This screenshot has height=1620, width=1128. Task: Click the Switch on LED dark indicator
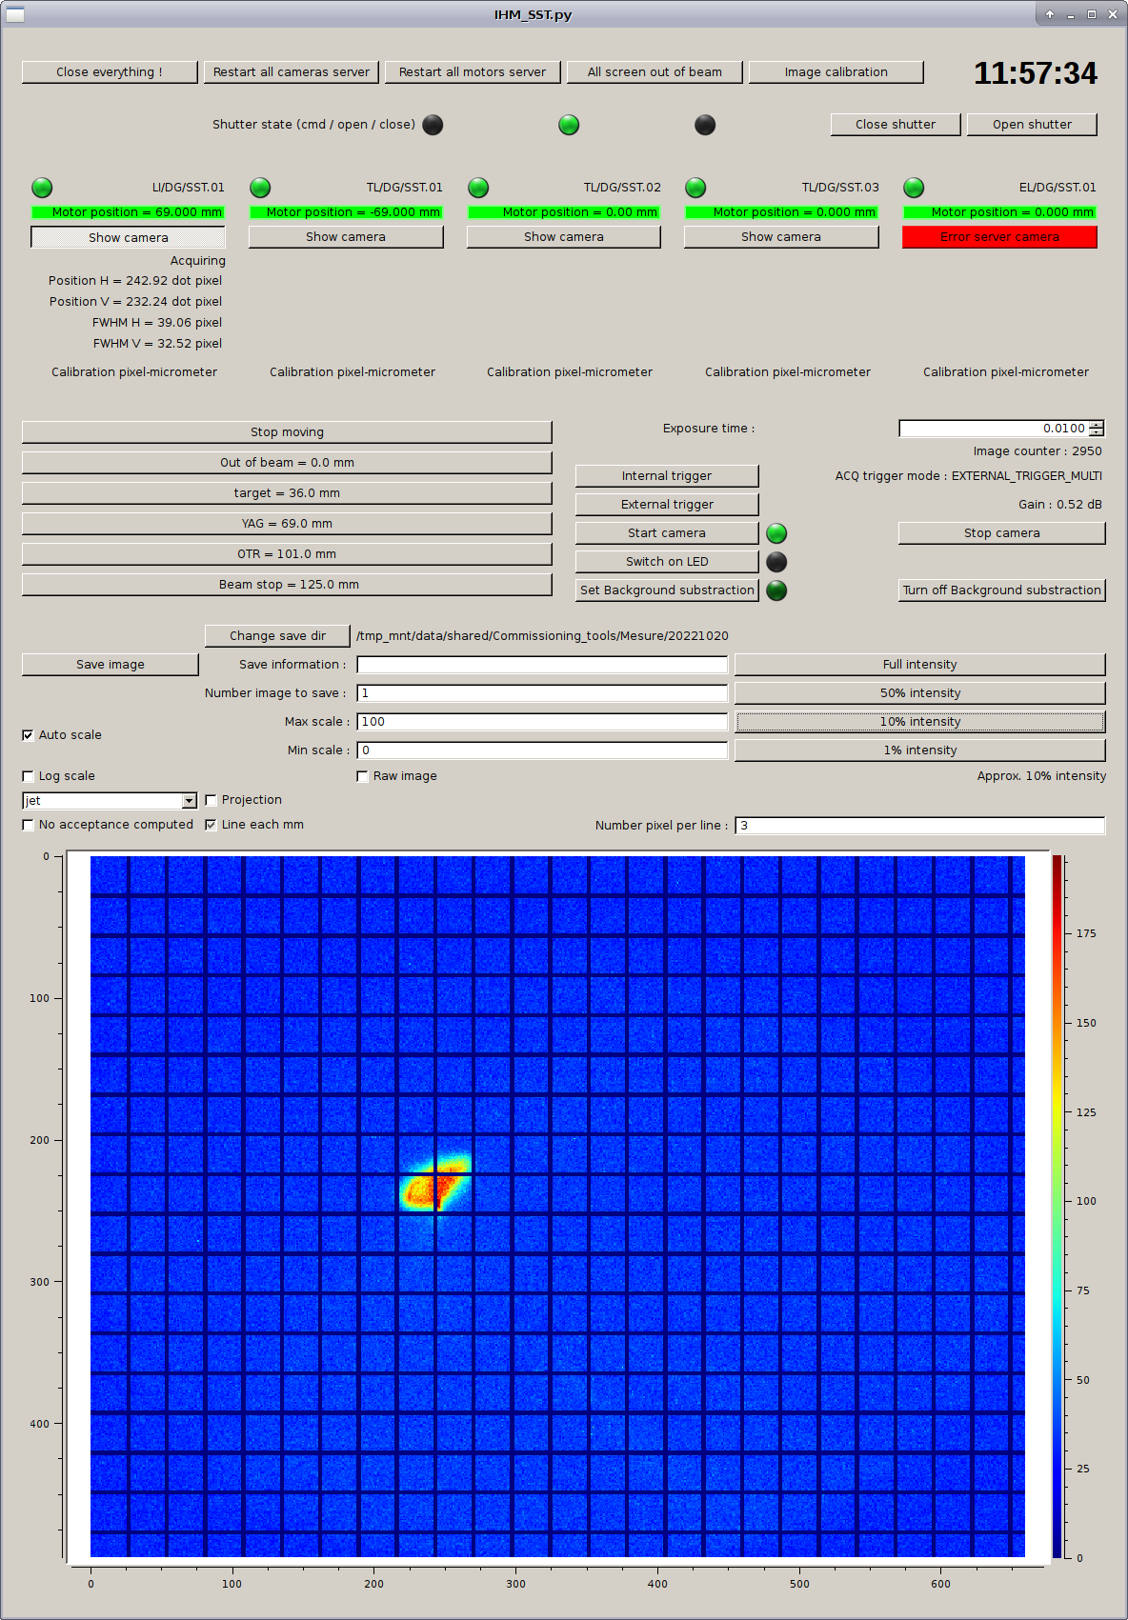776,562
